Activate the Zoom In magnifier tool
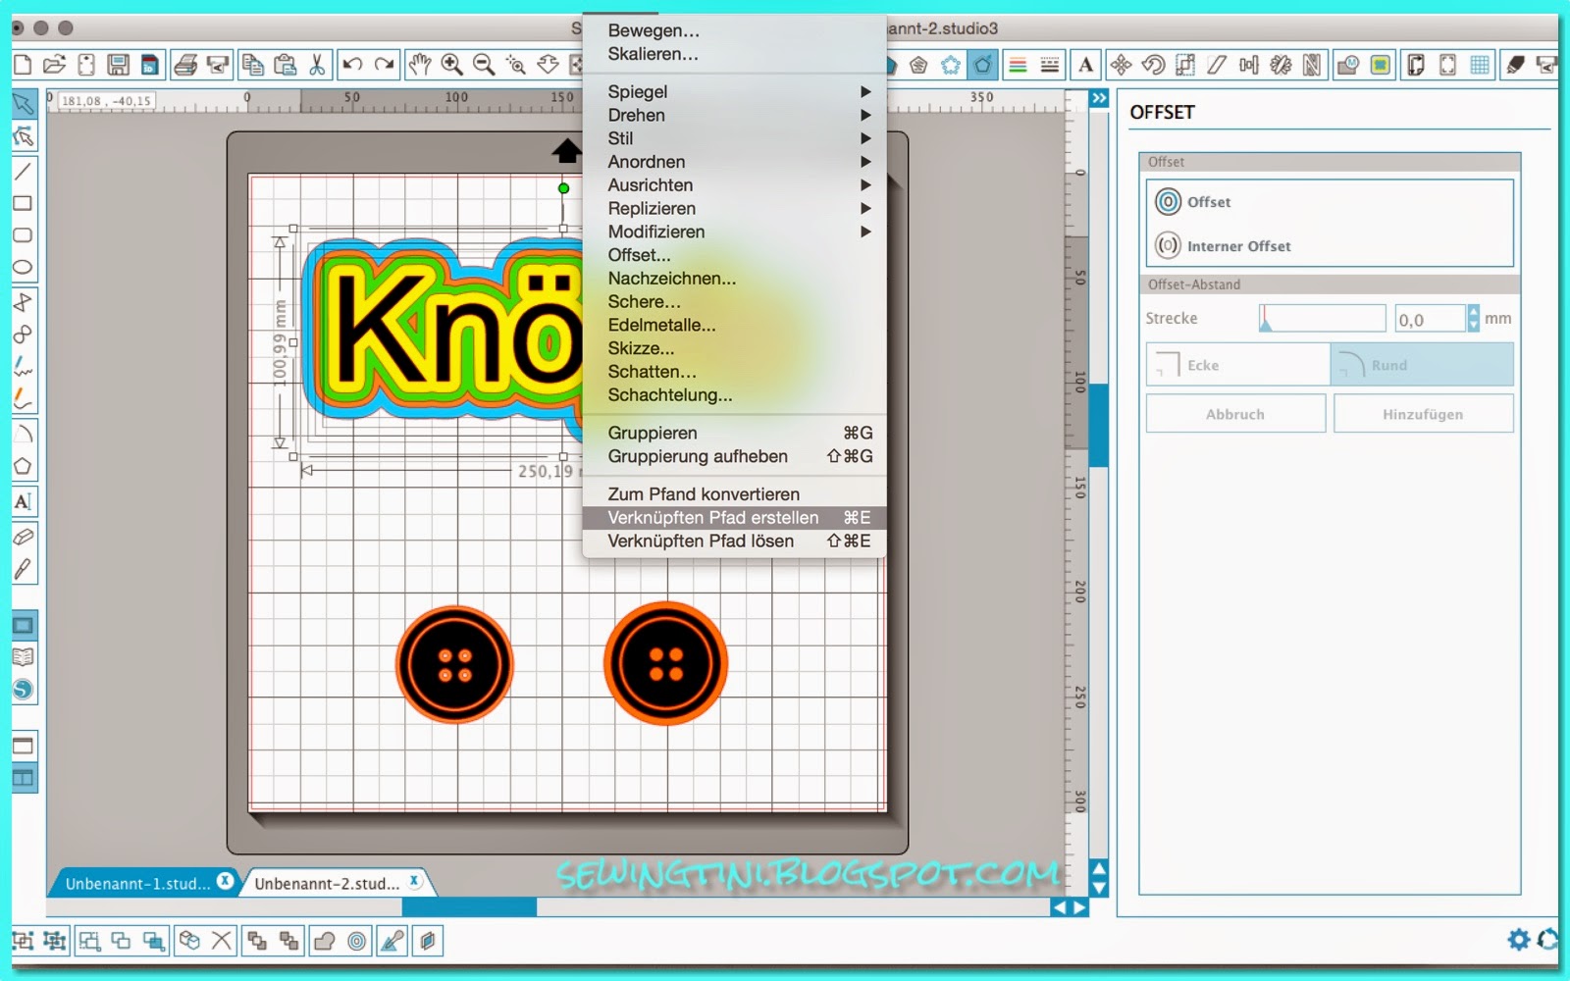1570x981 pixels. (x=449, y=65)
